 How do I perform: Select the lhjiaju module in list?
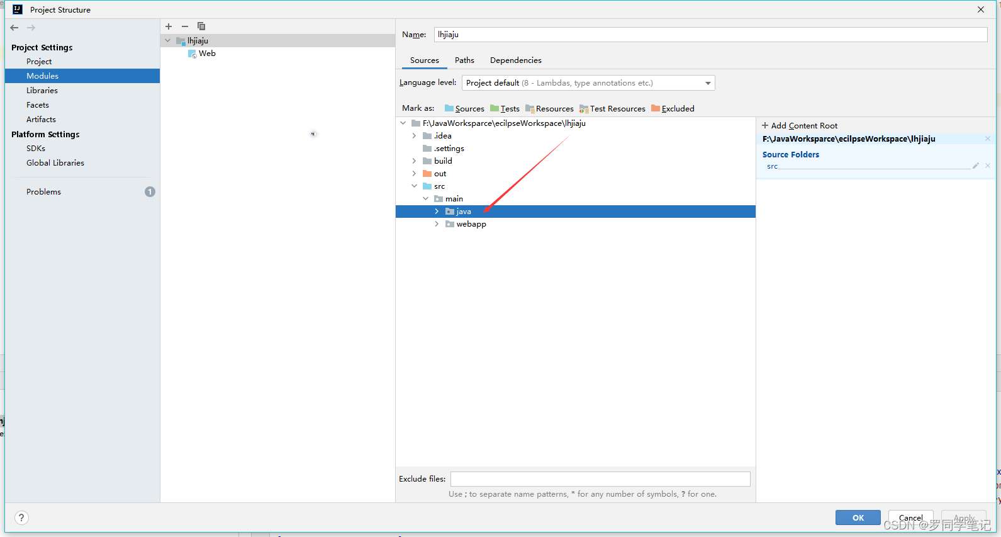tap(277, 40)
